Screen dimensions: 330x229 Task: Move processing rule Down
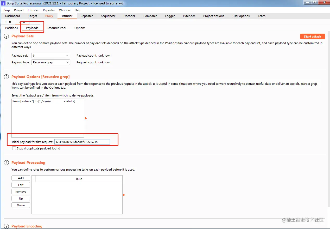[x=21, y=205]
